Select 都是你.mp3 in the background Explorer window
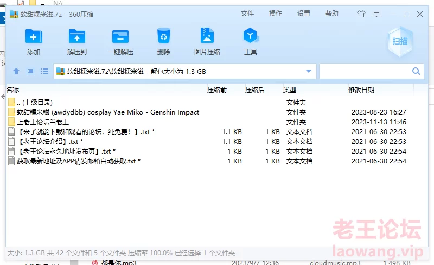Image resolution: width=434 pixels, height=265 pixels. 119,262
